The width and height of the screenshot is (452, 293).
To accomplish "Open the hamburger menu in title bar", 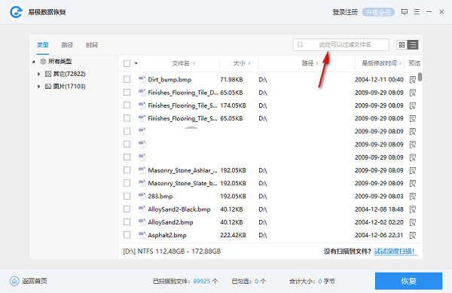I will (x=417, y=12).
